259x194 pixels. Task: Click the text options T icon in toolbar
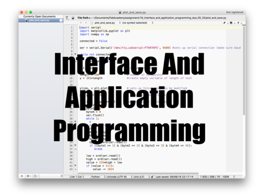pos(67,18)
